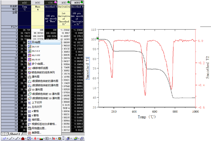
Task: Expand the multi-axis plot dropdown arrow
Action: pos(32,138)
